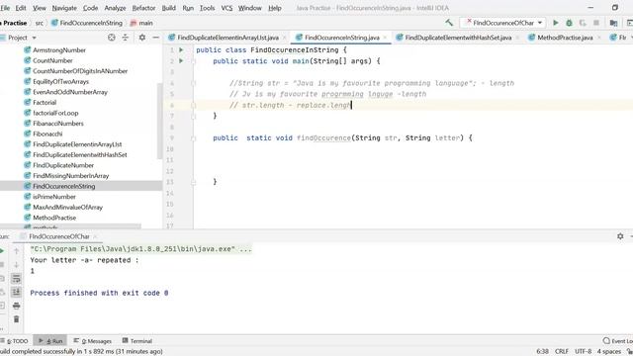Click the main method breadcrumb

point(141,23)
